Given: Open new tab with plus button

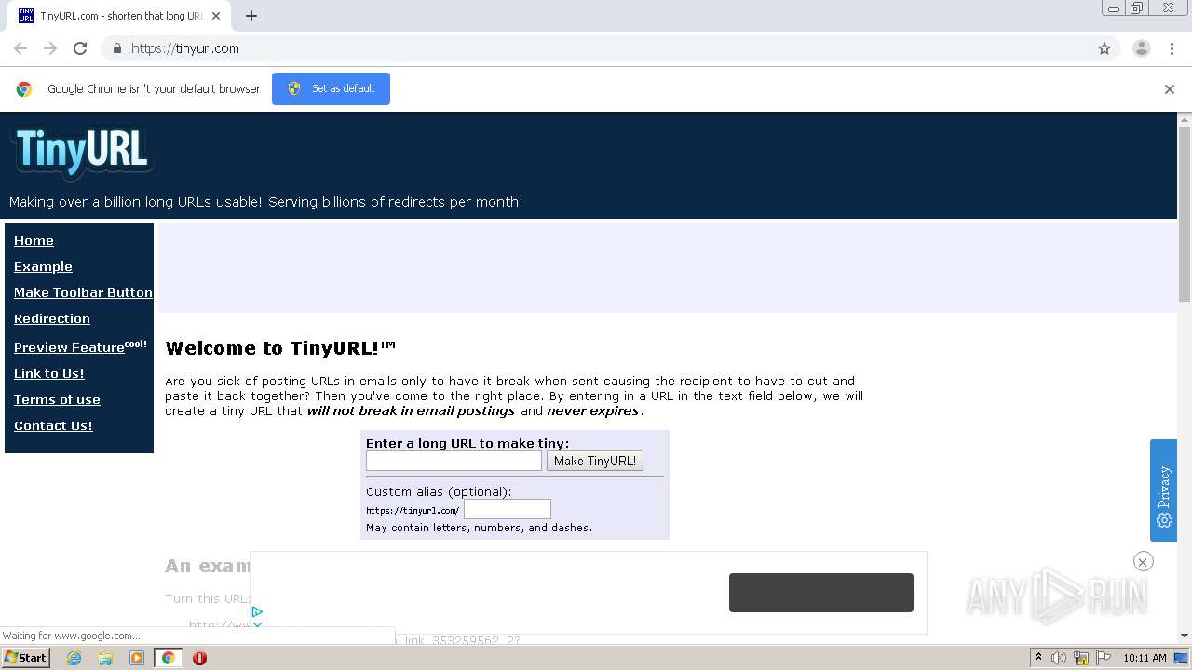Looking at the screenshot, I should pyautogui.click(x=251, y=16).
